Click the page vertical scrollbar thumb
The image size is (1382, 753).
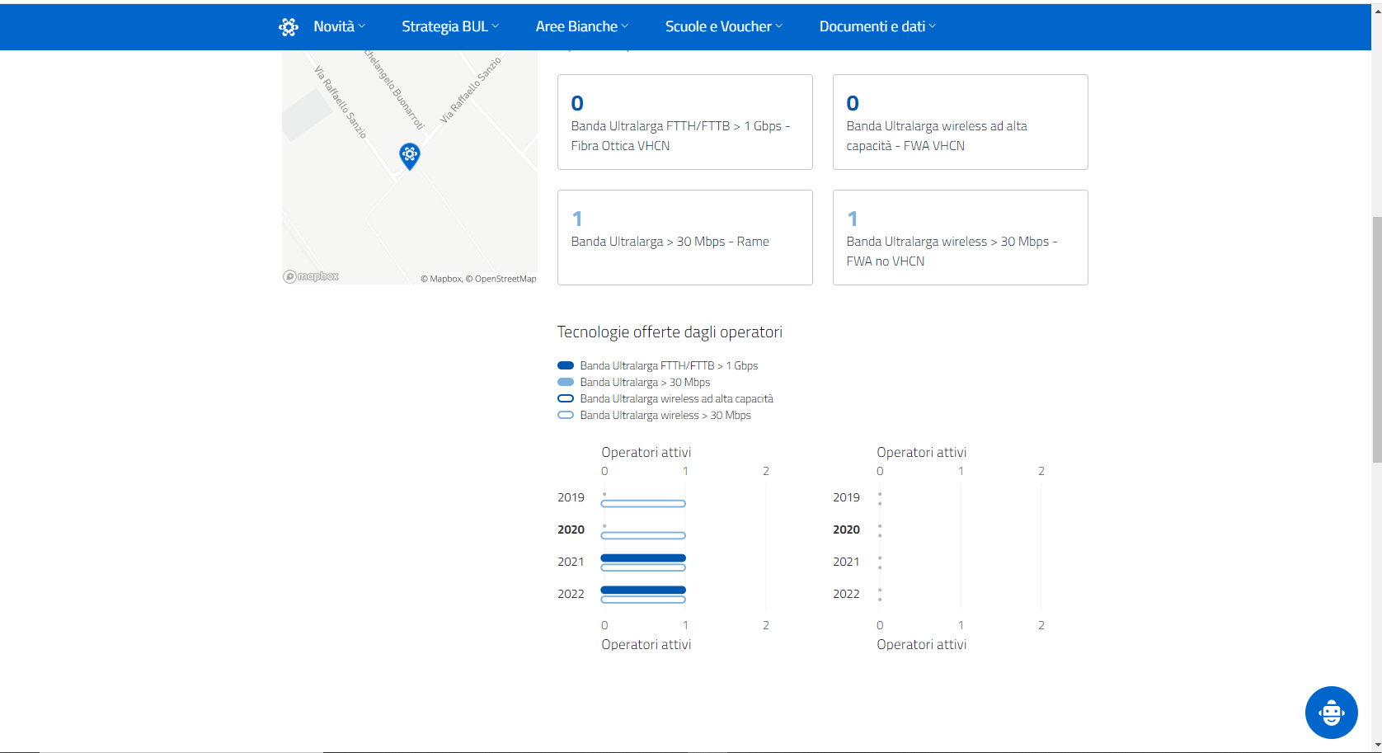1376,338
